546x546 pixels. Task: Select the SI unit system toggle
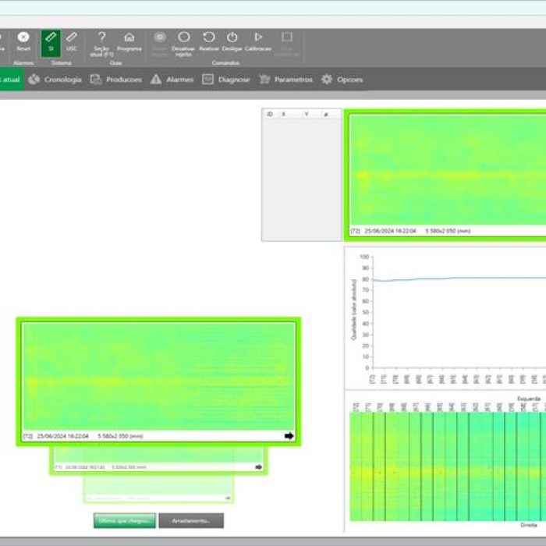coord(51,41)
